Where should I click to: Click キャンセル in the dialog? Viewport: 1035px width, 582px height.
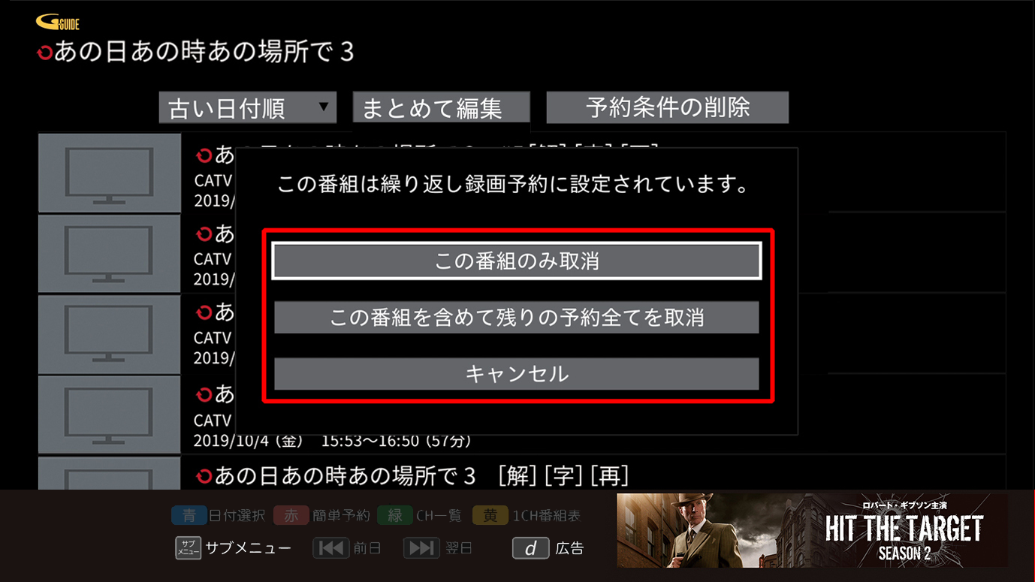517,374
